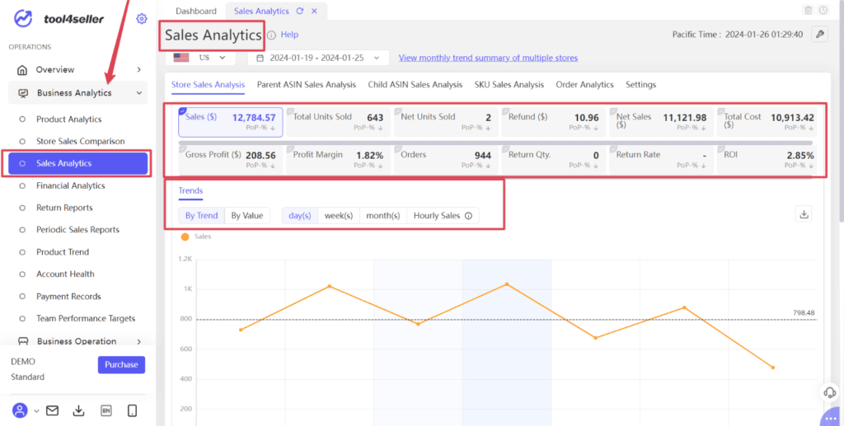Toggle the Net Units Sold metric card
The width and height of the screenshot is (844, 426).
(446, 122)
